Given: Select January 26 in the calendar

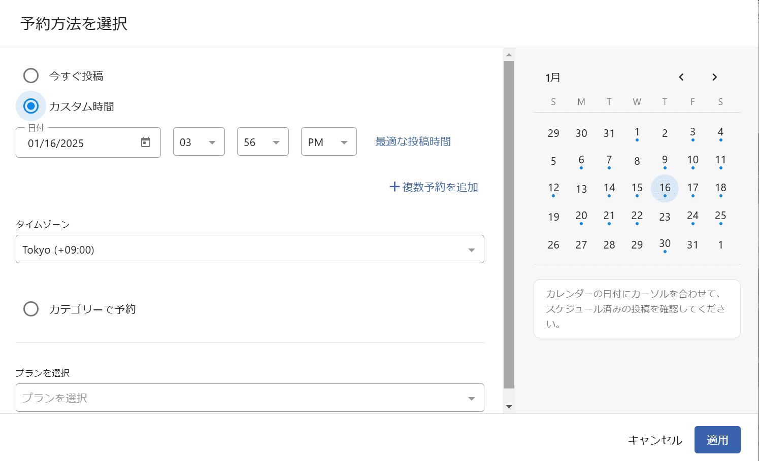Looking at the screenshot, I should pos(553,244).
